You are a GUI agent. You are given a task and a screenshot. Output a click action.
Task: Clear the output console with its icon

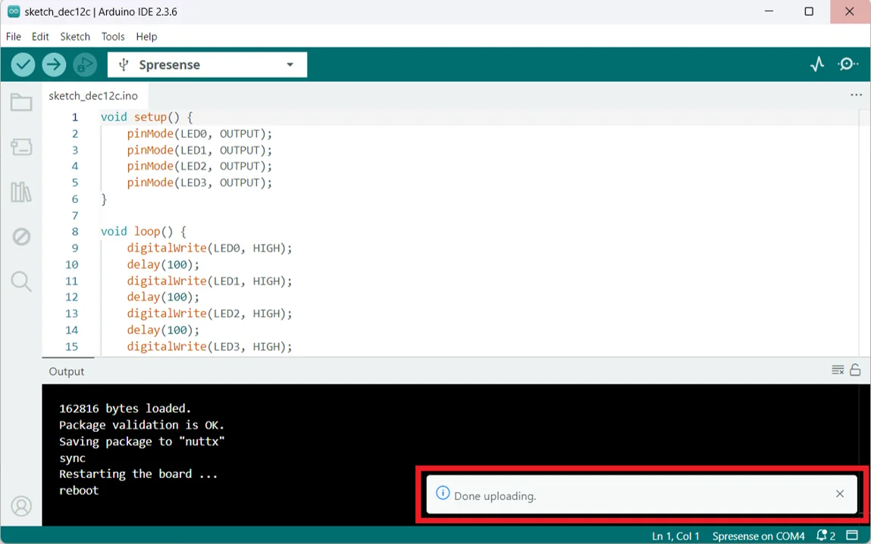point(838,370)
